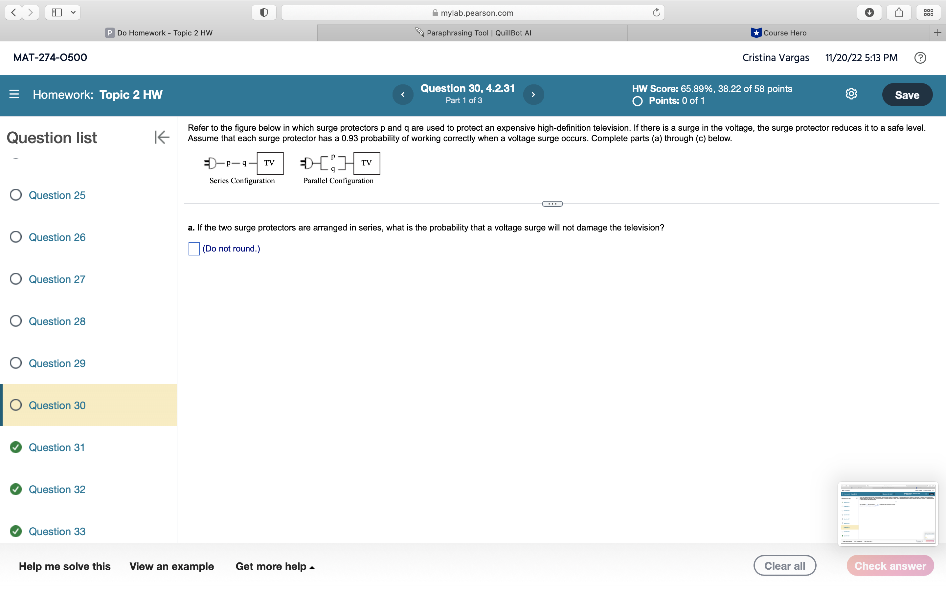
Task: Open the tab overview grid icon
Action: pos(928,12)
